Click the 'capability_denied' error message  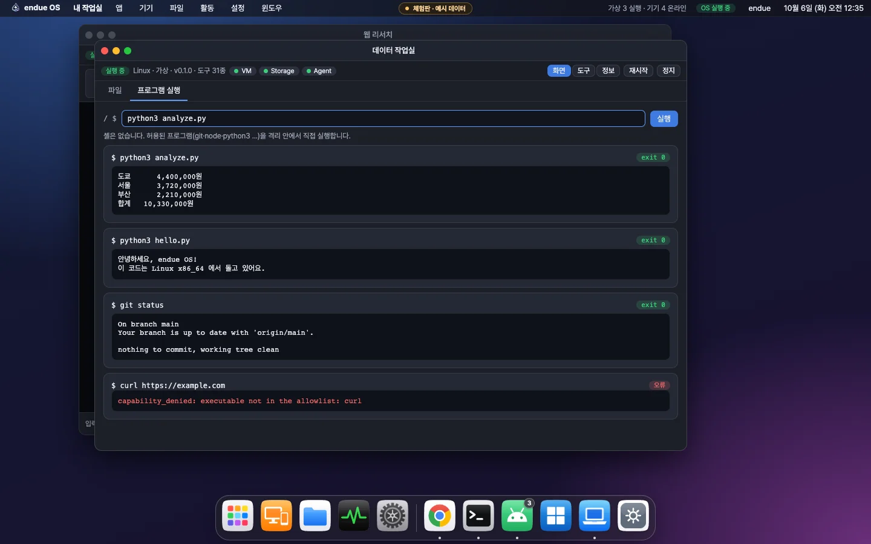[x=240, y=401]
